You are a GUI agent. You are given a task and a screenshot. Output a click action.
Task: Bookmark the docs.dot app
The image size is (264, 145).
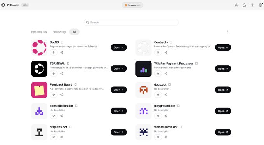(x=170, y=84)
